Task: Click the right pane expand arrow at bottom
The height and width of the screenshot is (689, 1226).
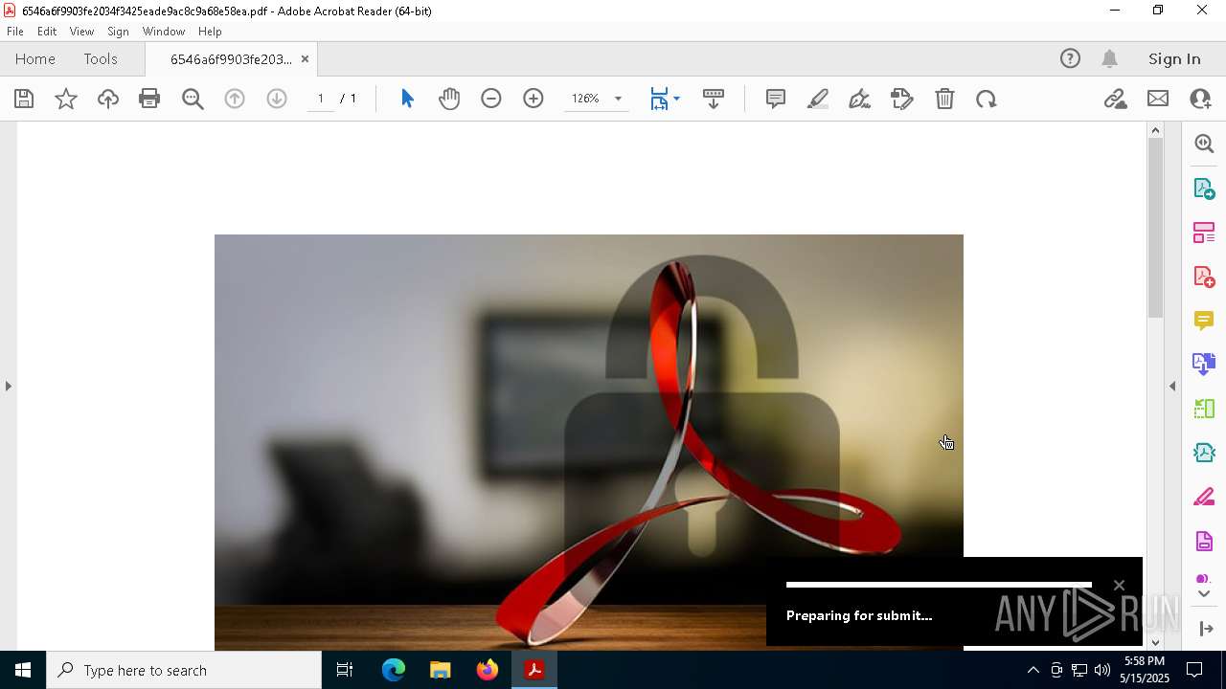Action: 1206,628
